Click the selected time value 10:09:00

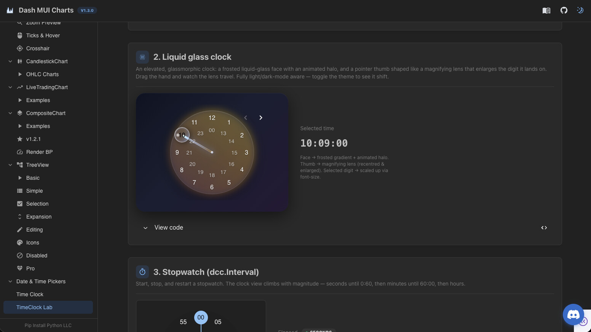tap(324, 143)
